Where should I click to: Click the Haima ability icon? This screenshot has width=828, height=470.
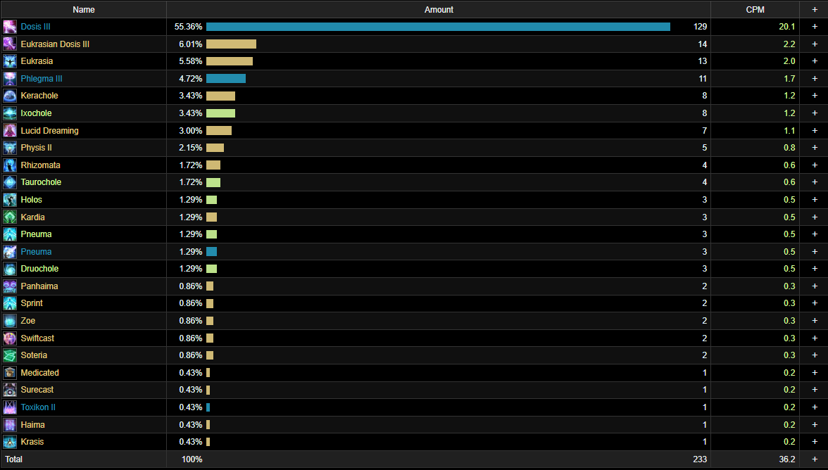point(10,424)
